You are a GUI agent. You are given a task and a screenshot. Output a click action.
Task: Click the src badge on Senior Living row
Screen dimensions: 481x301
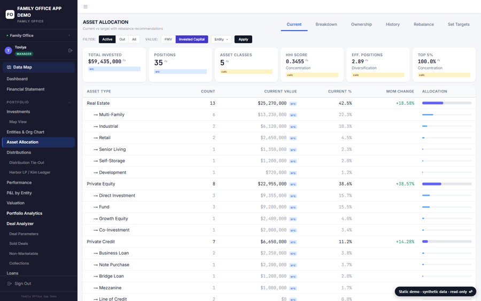(293, 150)
